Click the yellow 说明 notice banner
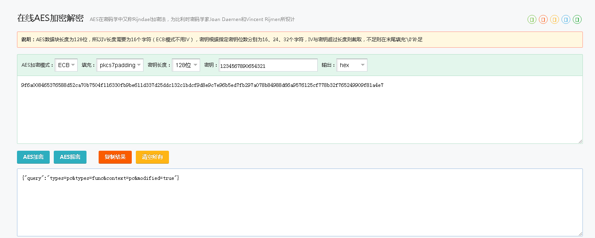 299,40
